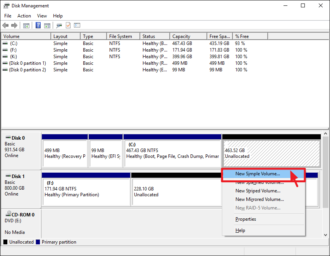Click the NTFS cell in the (K:) row
Viewport: 330px width, 256px height.
tap(115, 57)
